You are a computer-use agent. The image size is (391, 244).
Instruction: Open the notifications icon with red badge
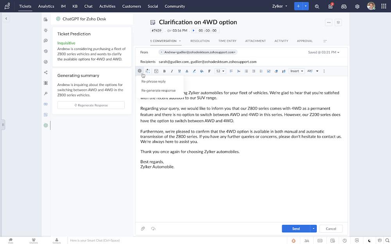[331, 6]
